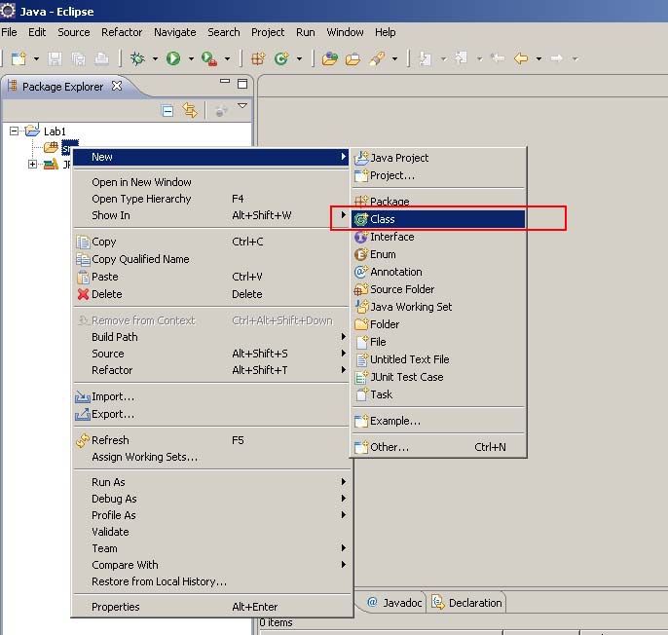Click the back navigation arrow icon
The width and height of the screenshot is (668, 635).
coord(521,58)
